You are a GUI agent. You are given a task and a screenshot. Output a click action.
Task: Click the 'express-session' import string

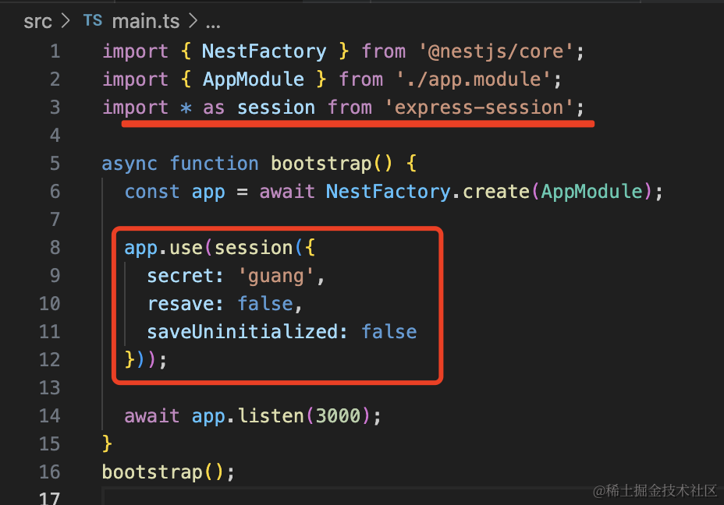point(479,108)
